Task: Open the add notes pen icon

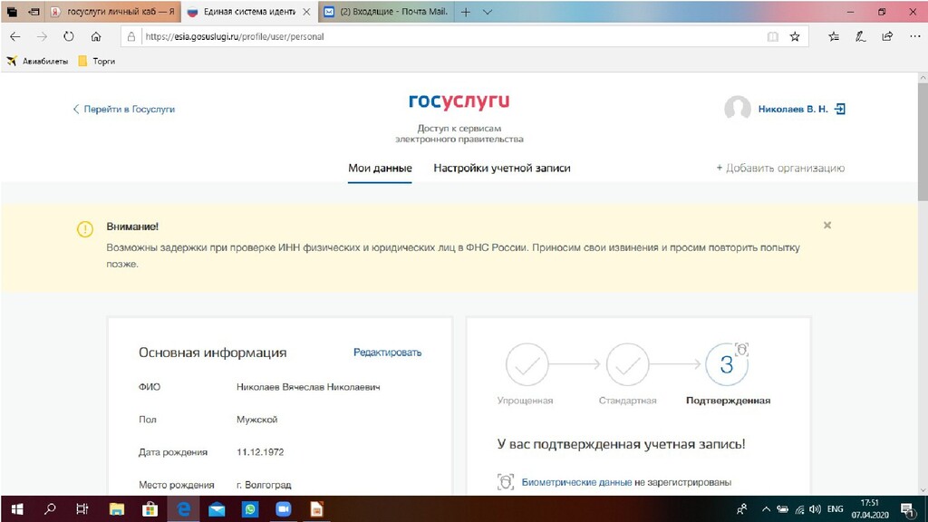Action: [860, 36]
